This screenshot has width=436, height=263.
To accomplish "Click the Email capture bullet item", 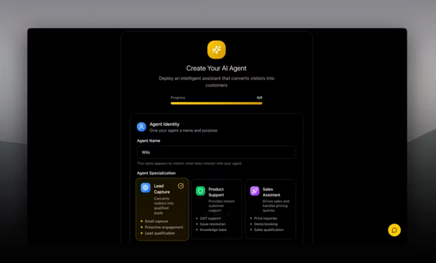I will pyautogui.click(x=157, y=221).
